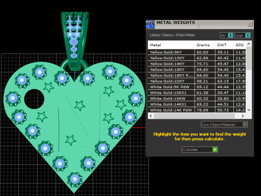Select the White Gold:14KX1 row
The height and width of the screenshot is (196, 261).
[x=197, y=105]
